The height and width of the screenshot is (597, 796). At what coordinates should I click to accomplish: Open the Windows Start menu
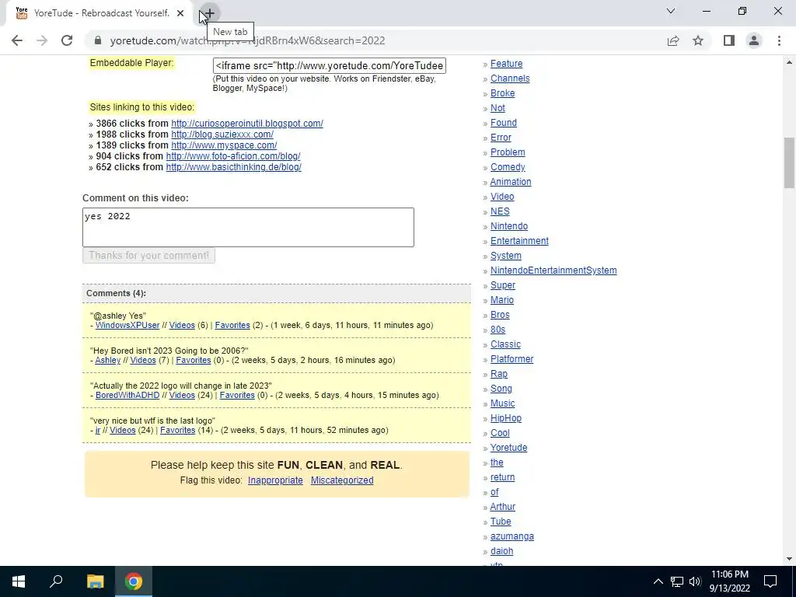pos(19,581)
